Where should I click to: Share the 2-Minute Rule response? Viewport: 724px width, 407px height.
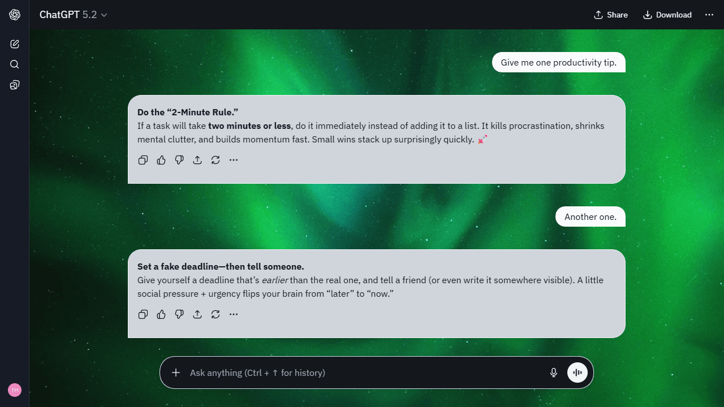[197, 160]
